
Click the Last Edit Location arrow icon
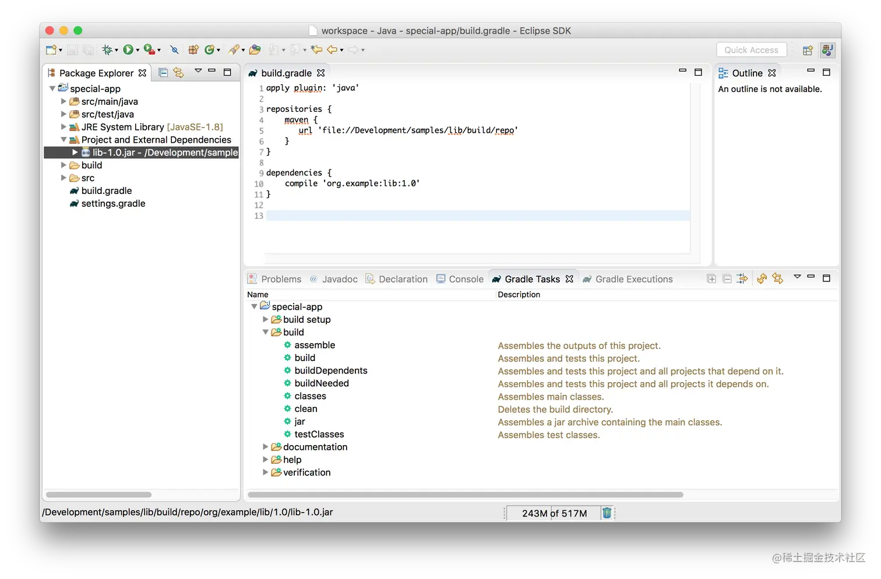pyautogui.click(x=316, y=50)
